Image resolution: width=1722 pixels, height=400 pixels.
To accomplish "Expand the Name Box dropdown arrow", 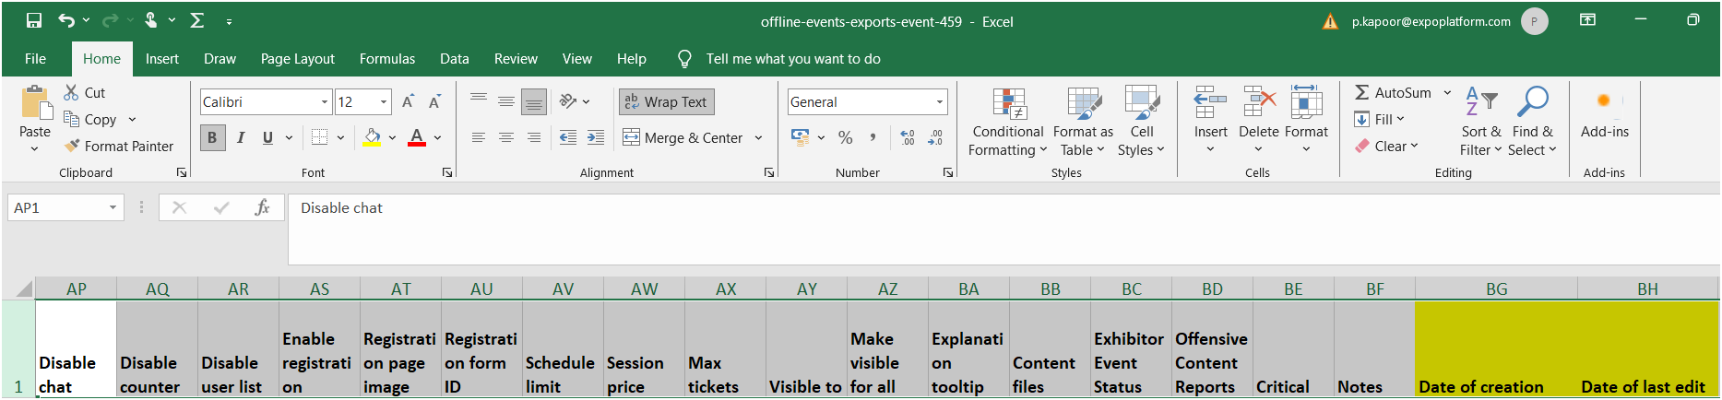I will click(113, 207).
